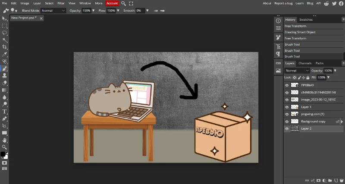Image resolution: width=345 pixels, height=184 pixels.
Task: Select the Lasso tool
Action: click(4, 33)
